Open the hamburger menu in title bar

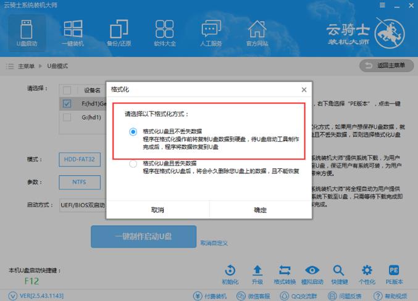382,5
